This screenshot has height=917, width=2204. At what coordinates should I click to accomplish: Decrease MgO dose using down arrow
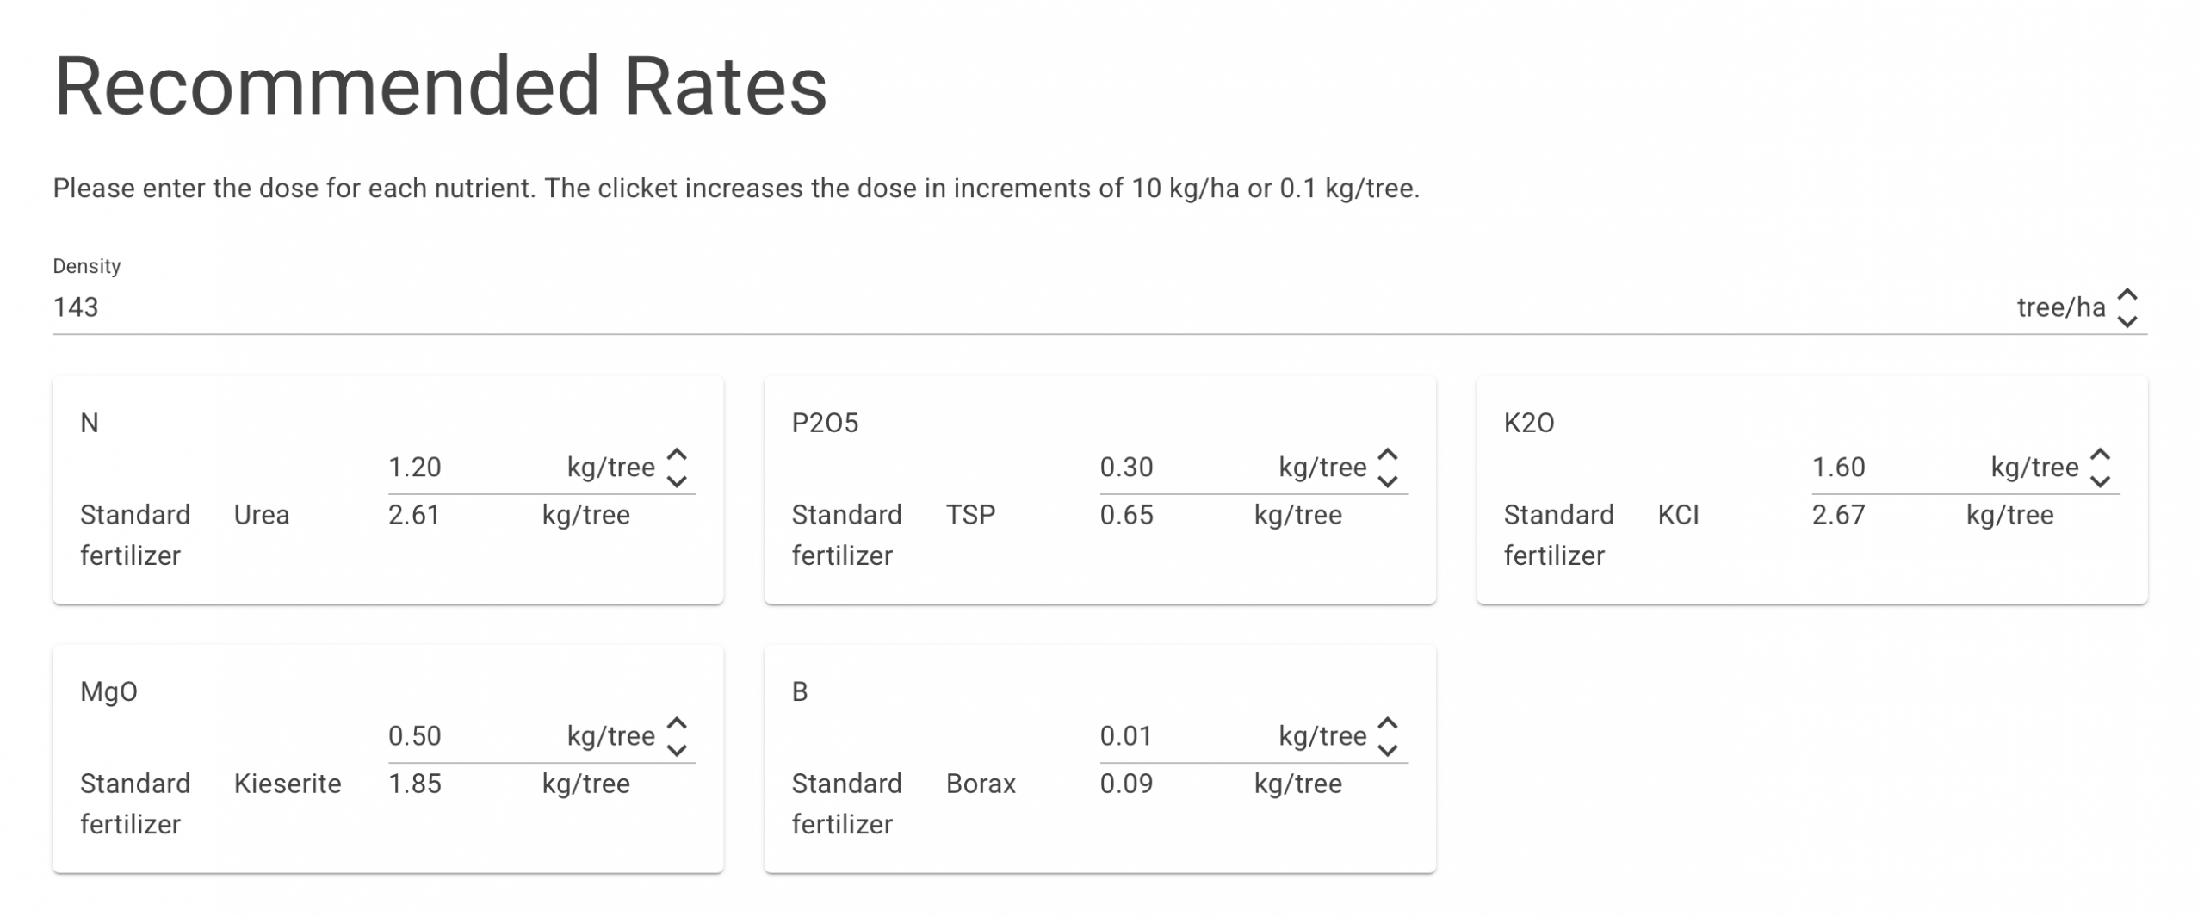(x=677, y=750)
